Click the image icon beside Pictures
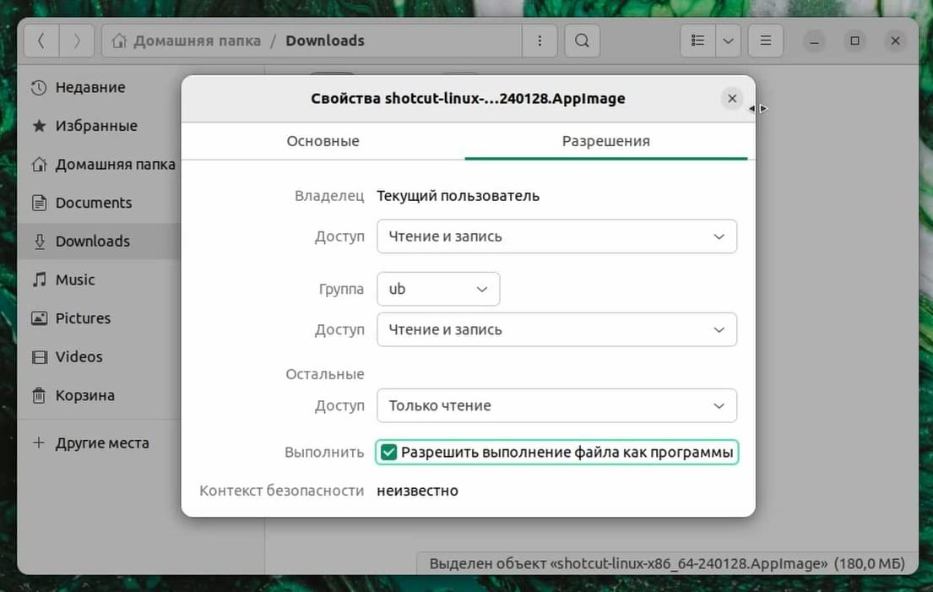Viewport: 933px width, 592px height. (39, 318)
